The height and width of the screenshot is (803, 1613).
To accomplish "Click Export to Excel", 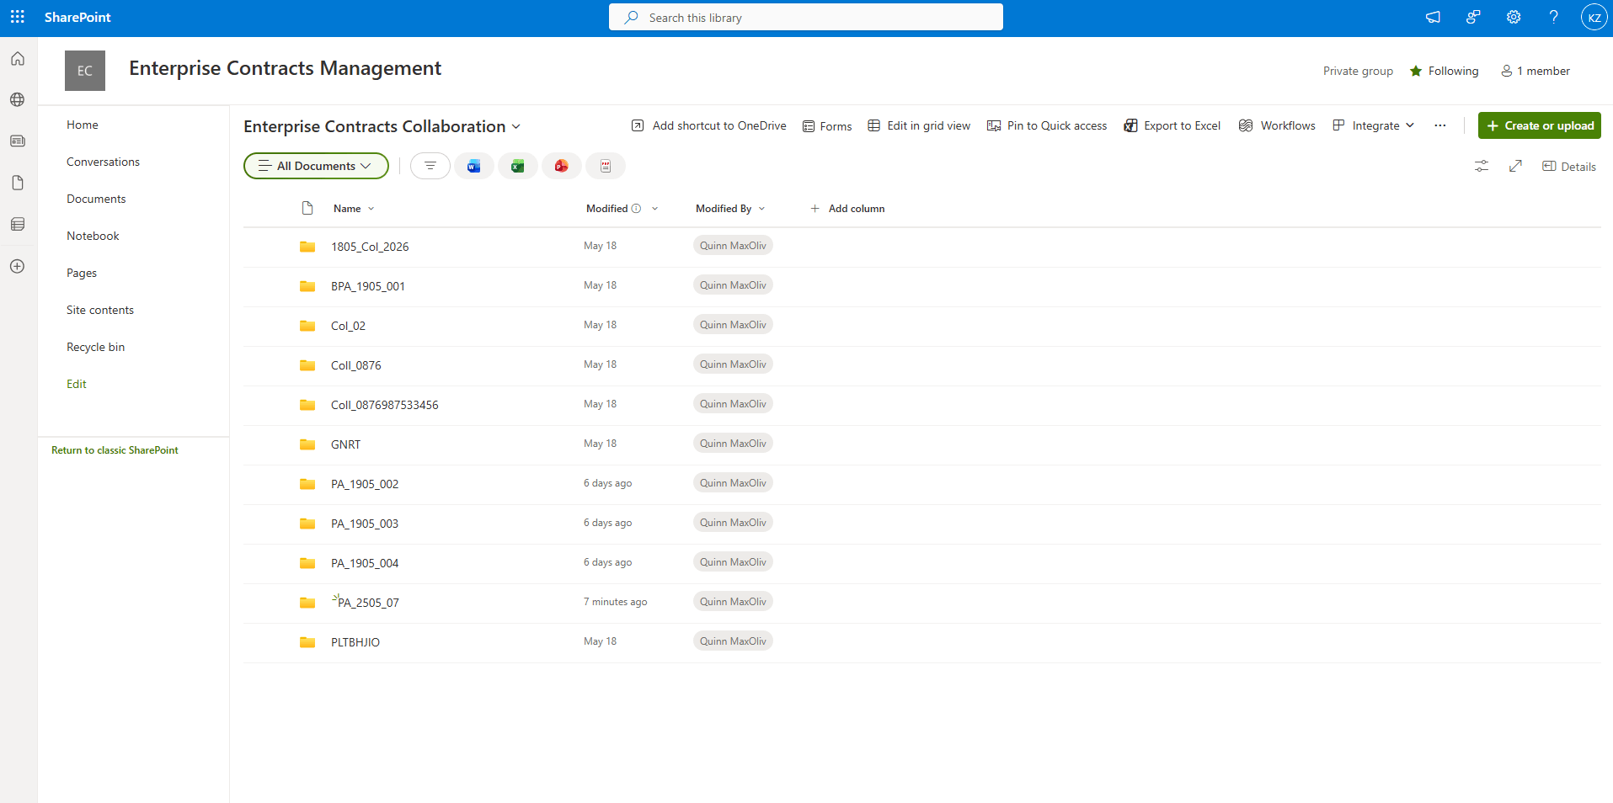I will pos(1172,125).
